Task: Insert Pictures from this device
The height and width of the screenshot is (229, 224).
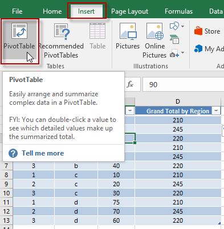Action: pyautogui.click(x=128, y=36)
